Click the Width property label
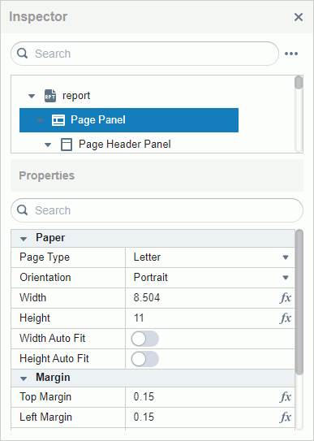 32,297
